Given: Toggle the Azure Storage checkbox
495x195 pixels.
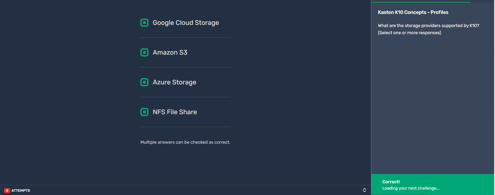Looking at the screenshot, I should tap(144, 82).
